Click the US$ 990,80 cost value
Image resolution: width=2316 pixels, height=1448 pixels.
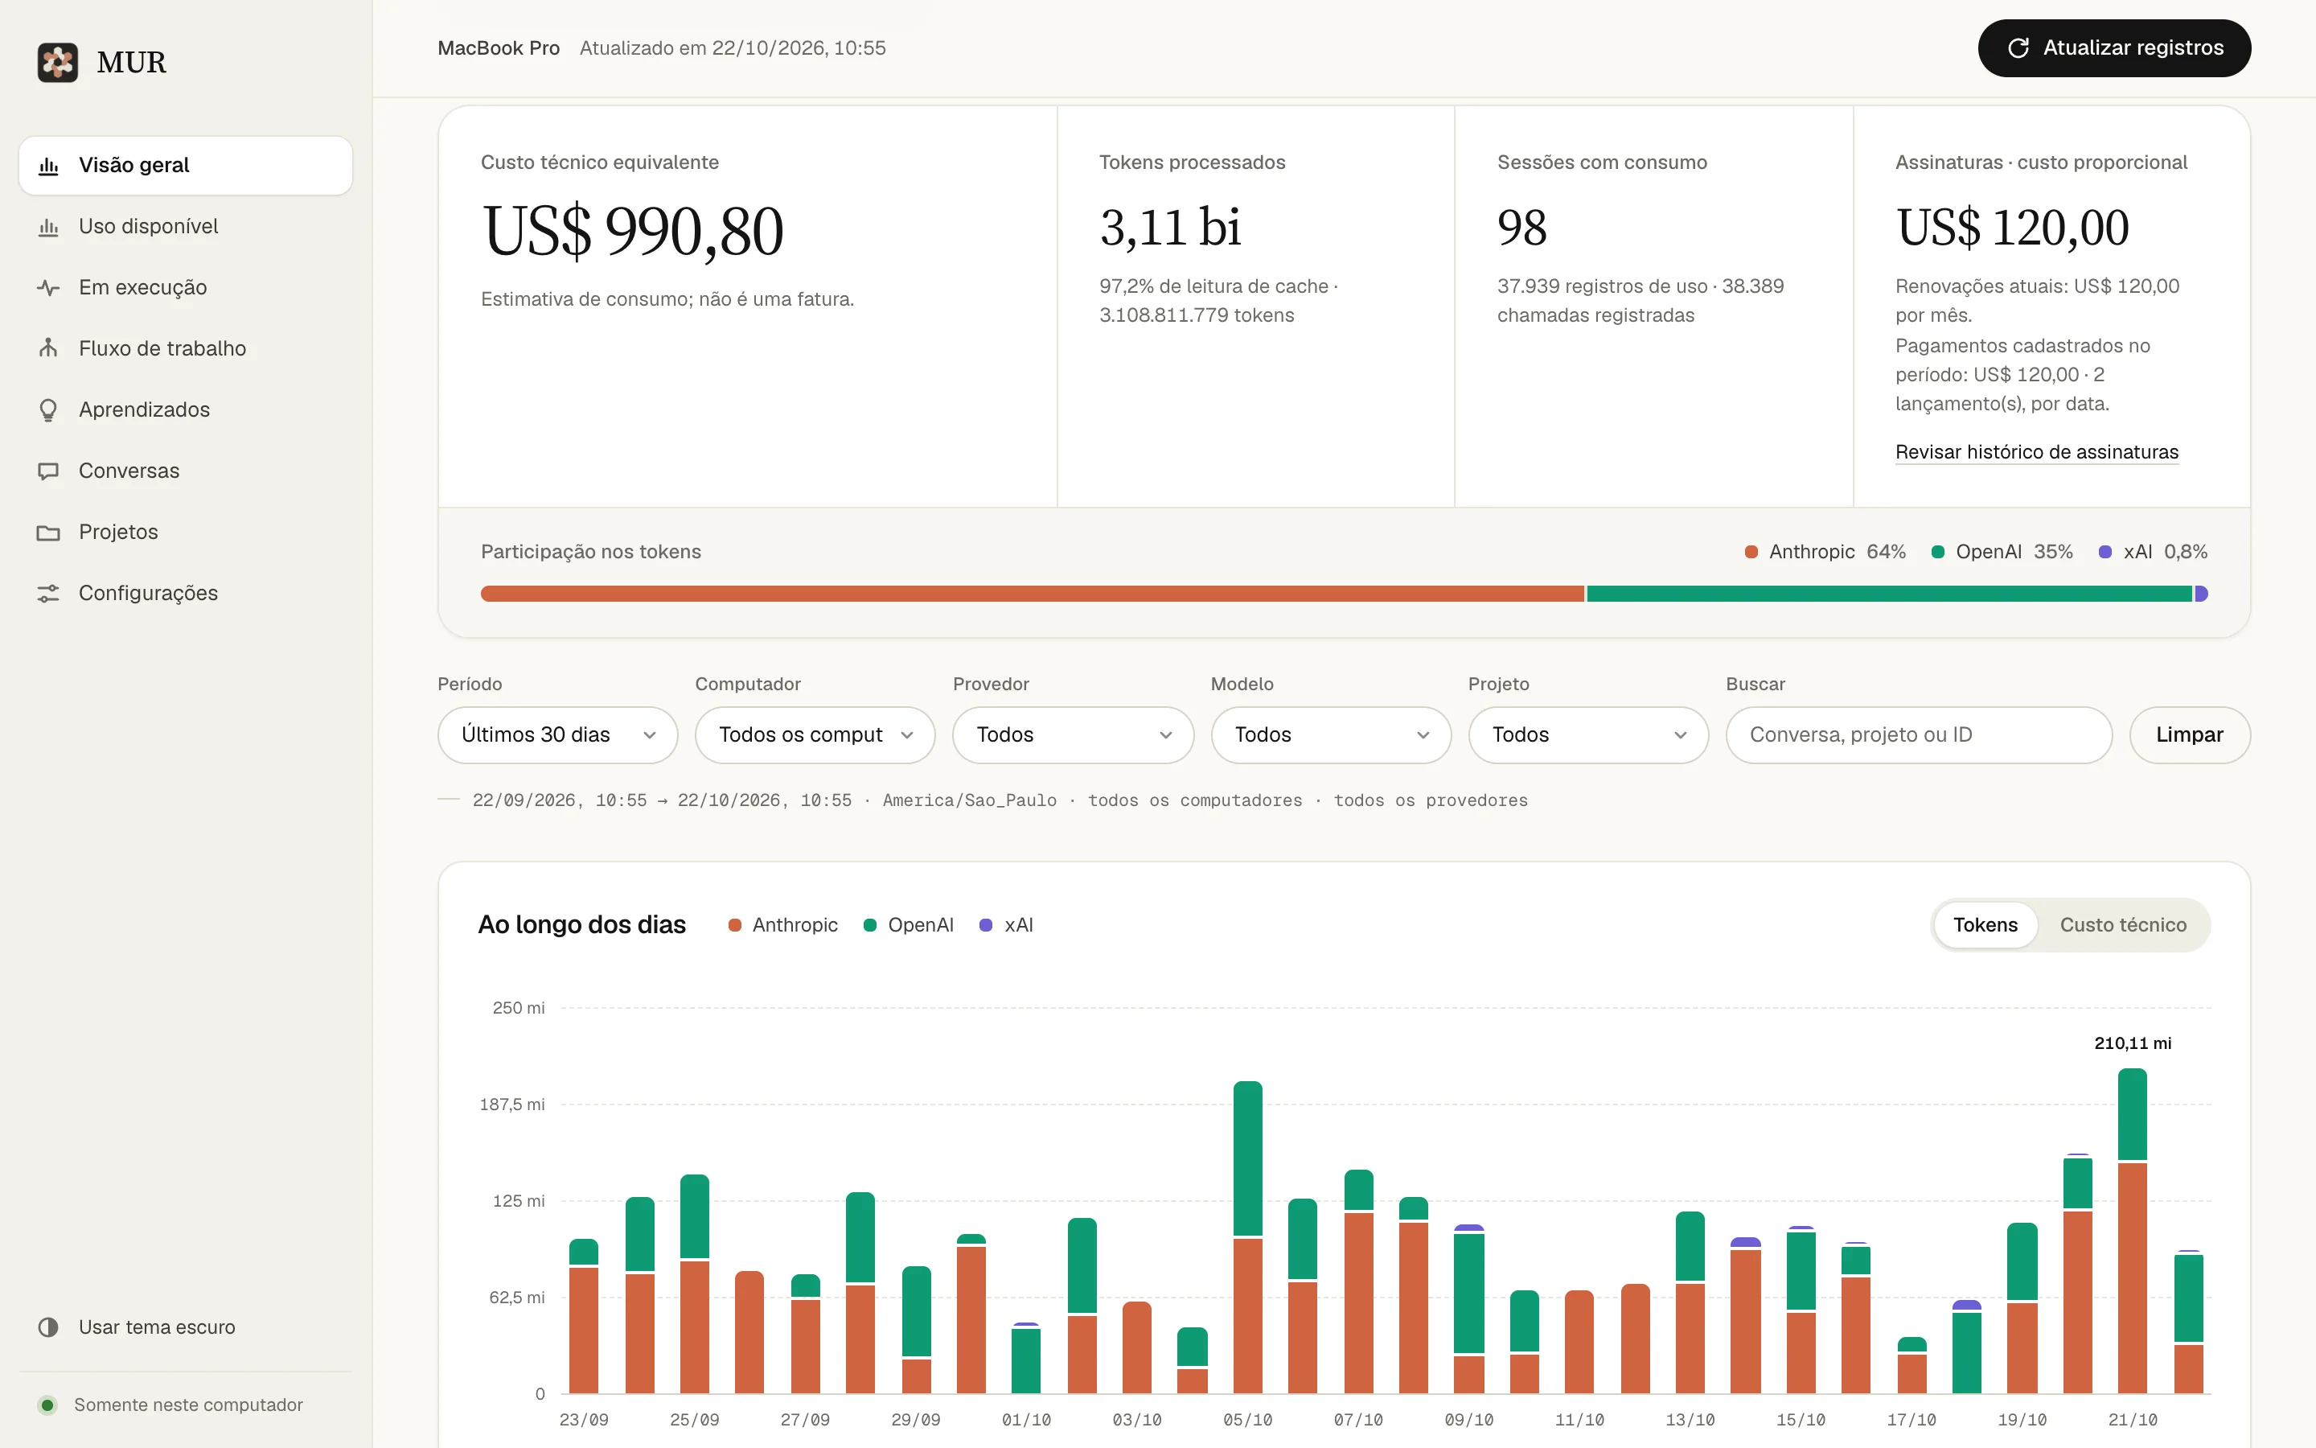click(633, 232)
